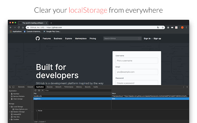The width and height of the screenshot is (197, 123).
Task: Click the browser address bar URL
Action: click(54, 27)
